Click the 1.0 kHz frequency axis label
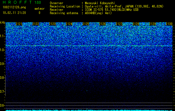Viewport: 175px width, 111px height. (2, 50)
